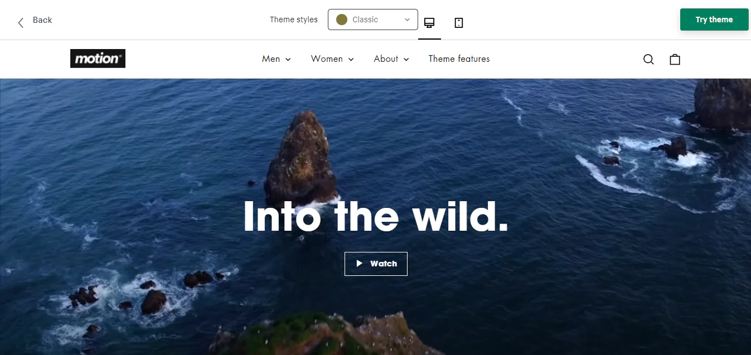
Task: Select the mobile preview tab
Action: click(458, 22)
